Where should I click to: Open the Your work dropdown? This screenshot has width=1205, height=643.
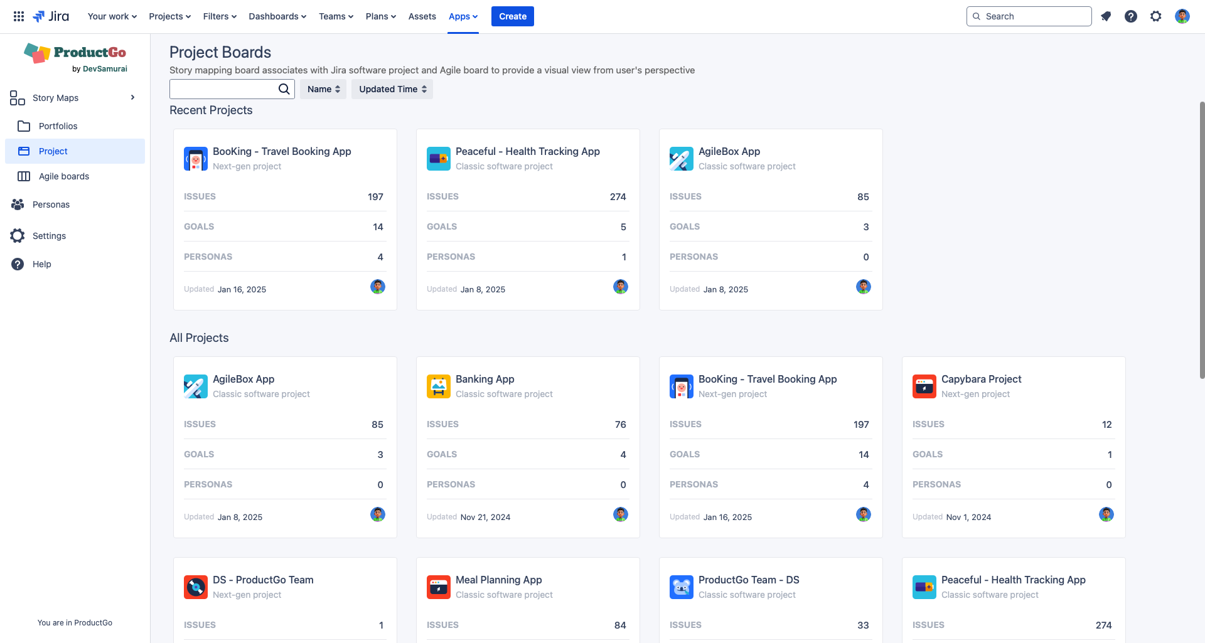pyautogui.click(x=112, y=16)
